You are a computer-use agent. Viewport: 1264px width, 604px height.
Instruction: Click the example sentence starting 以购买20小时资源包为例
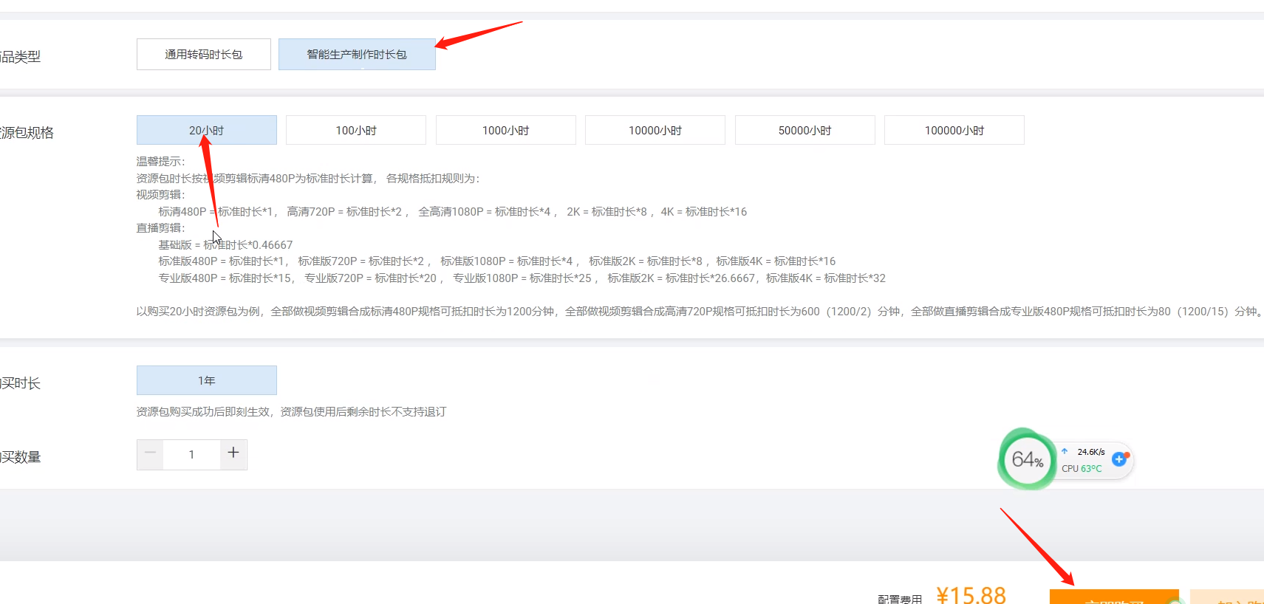[700, 311]
